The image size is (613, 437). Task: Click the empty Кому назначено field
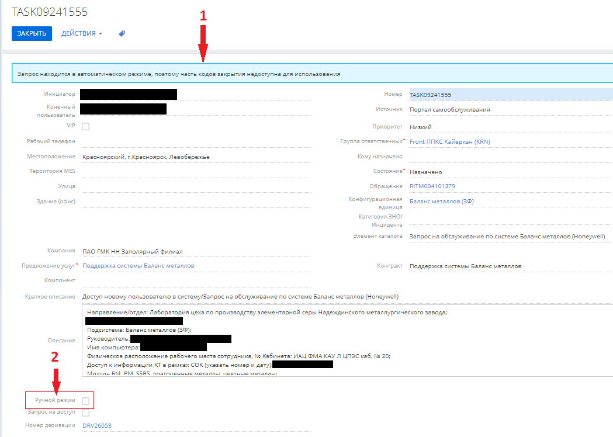(508, 157)
